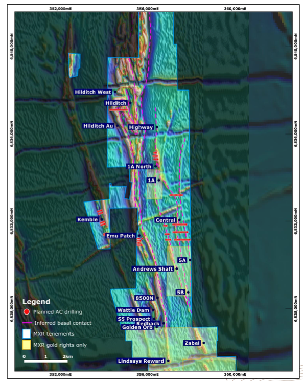This screenshot has height=381, width=303.
Task: Click the location dot beside Hilditch West
Action: (115, 92)
